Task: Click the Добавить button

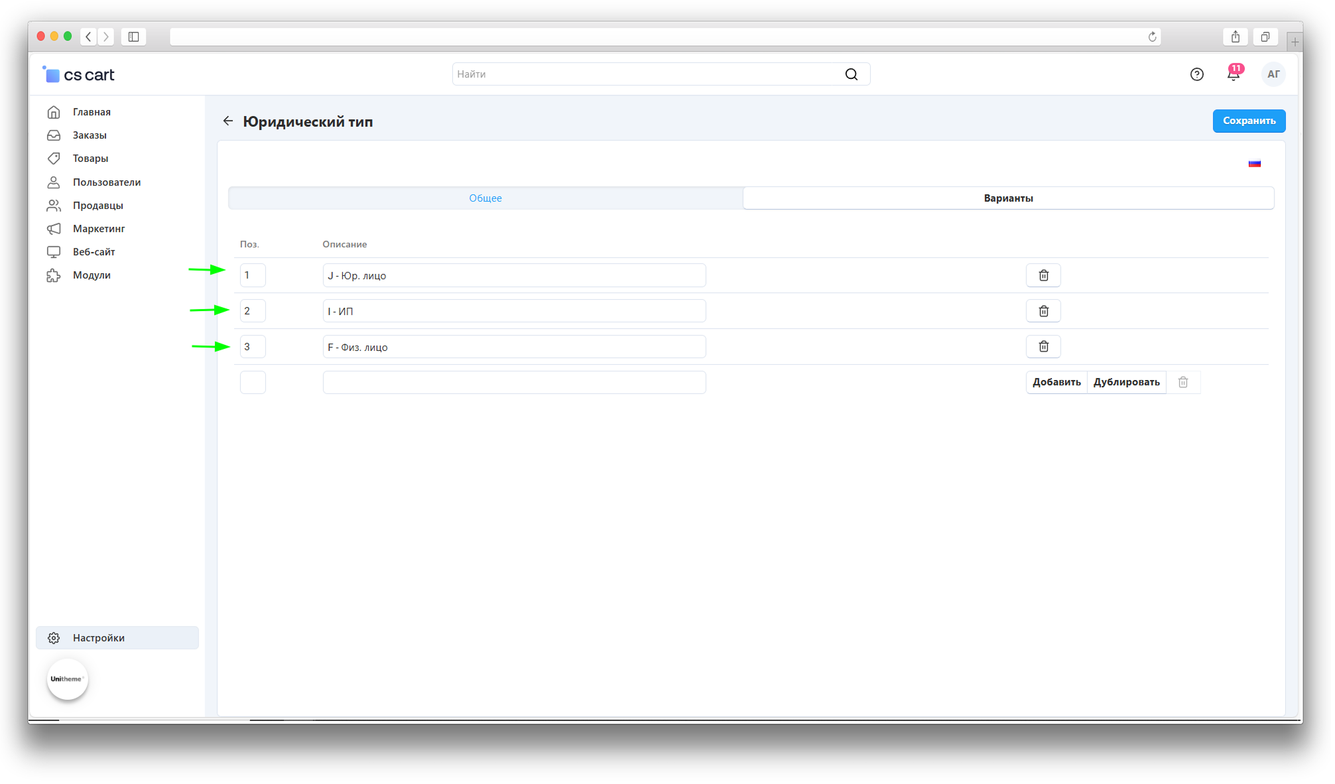Action: pyautogui.click(x=1056, y=382)
